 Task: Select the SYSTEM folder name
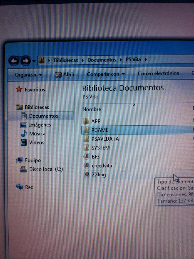[101, 148]
